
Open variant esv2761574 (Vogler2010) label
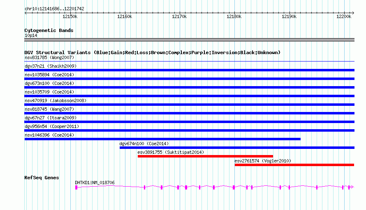(263, 161)
